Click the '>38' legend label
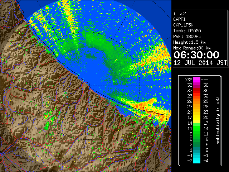The height and width of the screenshot is (172, 229). click(x=189, y=80)
